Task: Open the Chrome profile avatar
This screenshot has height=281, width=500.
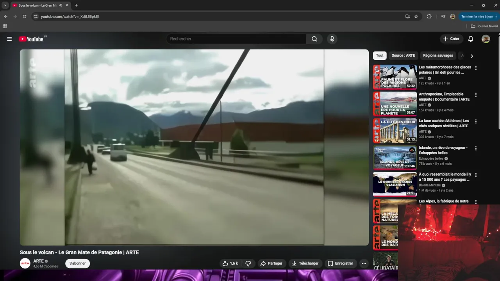Action: (x=453, y=16)
